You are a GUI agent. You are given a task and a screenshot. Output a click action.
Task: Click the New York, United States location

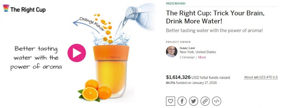pyautogui.click(x=198, y=52)
